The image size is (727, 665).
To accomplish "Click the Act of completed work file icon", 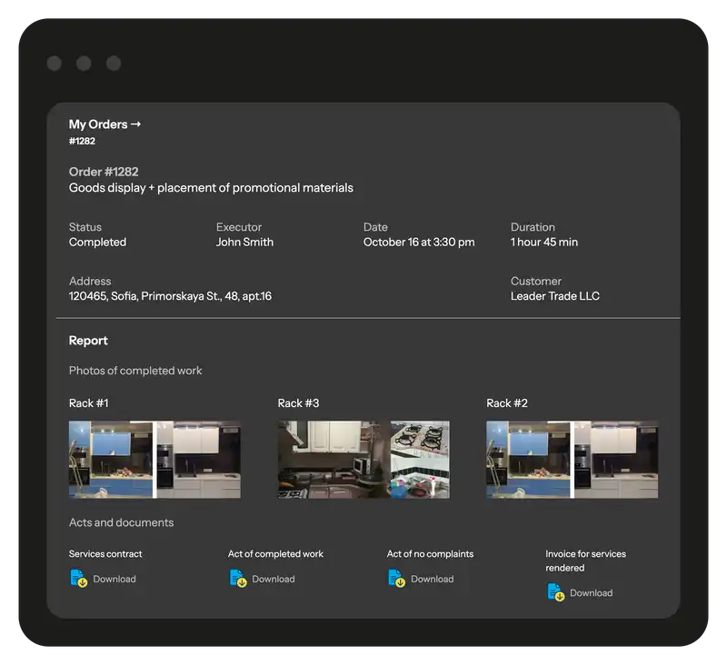I will tap(238, 579).
